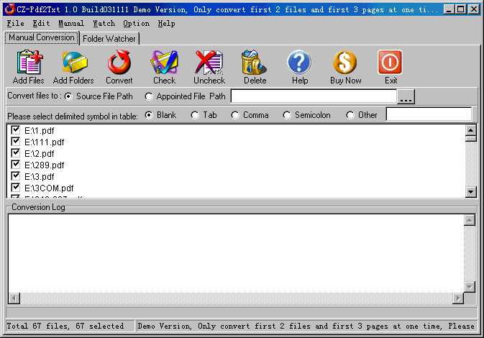
Task: Minimize the CZ-Pdf2Txt window
Action: [449, 9]
